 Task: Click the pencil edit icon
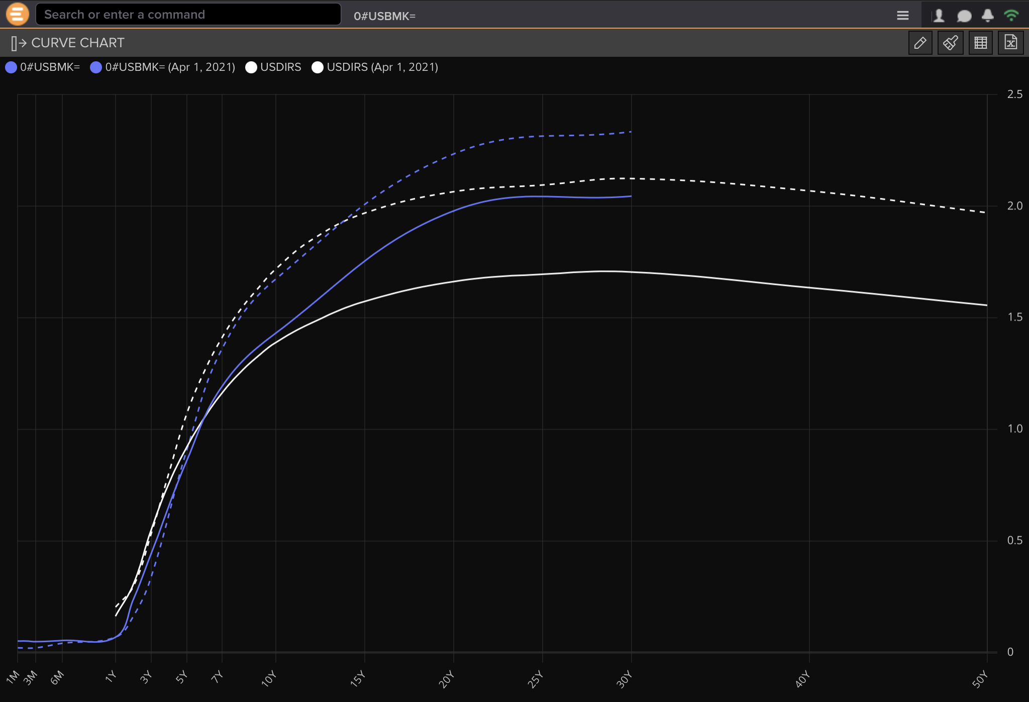point(920,43)
